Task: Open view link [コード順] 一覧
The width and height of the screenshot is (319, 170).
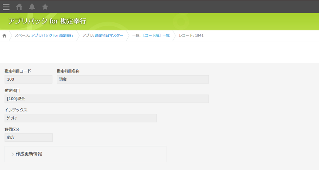Action: [156, 35]
